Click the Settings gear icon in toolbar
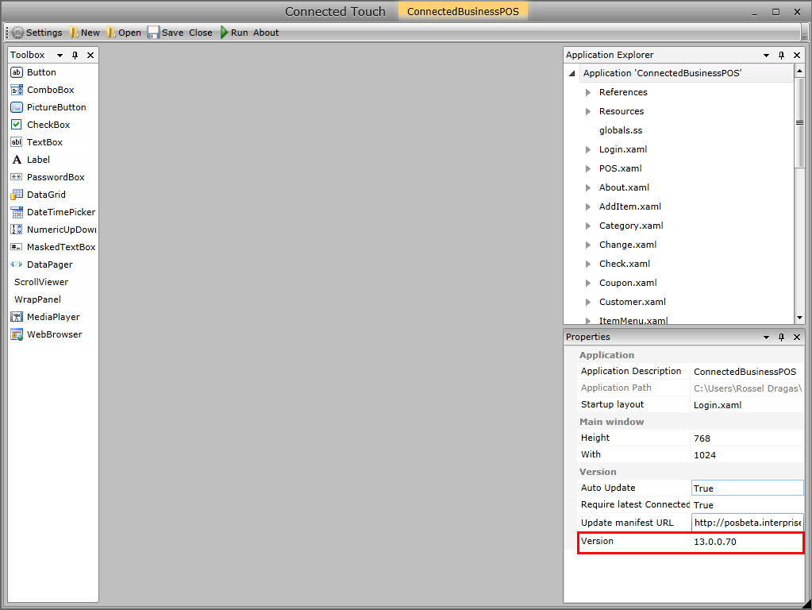 pyautogui.click(x=17, y=33)
